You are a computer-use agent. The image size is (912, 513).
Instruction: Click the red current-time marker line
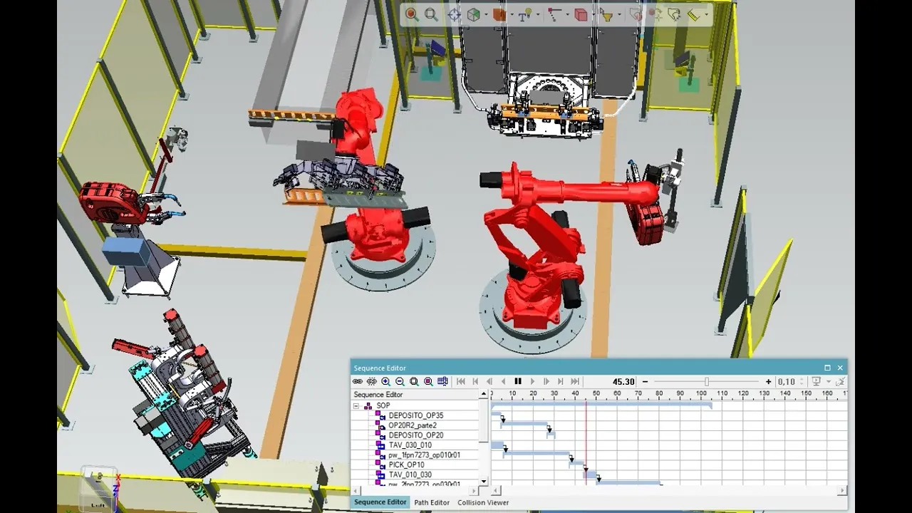(x=586, y=442)
